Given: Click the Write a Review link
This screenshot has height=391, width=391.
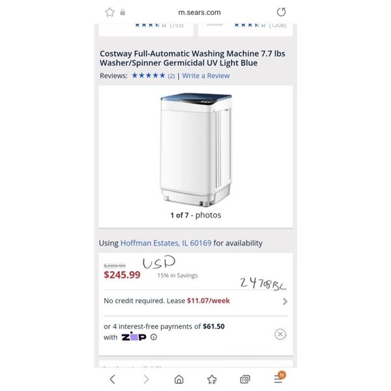Looking at the screenshot, I should point(206,76).
